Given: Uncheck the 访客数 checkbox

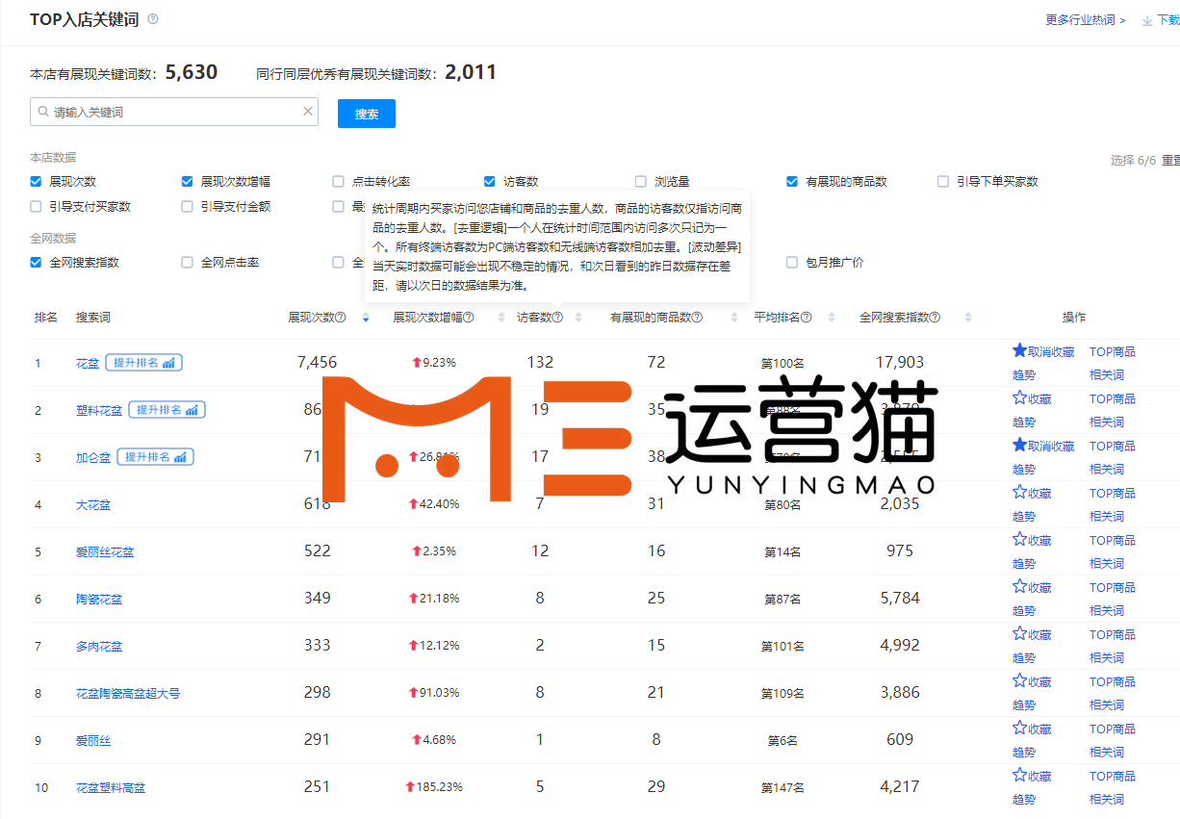Looking at the screenshot, I should click(x=490, y=181).
